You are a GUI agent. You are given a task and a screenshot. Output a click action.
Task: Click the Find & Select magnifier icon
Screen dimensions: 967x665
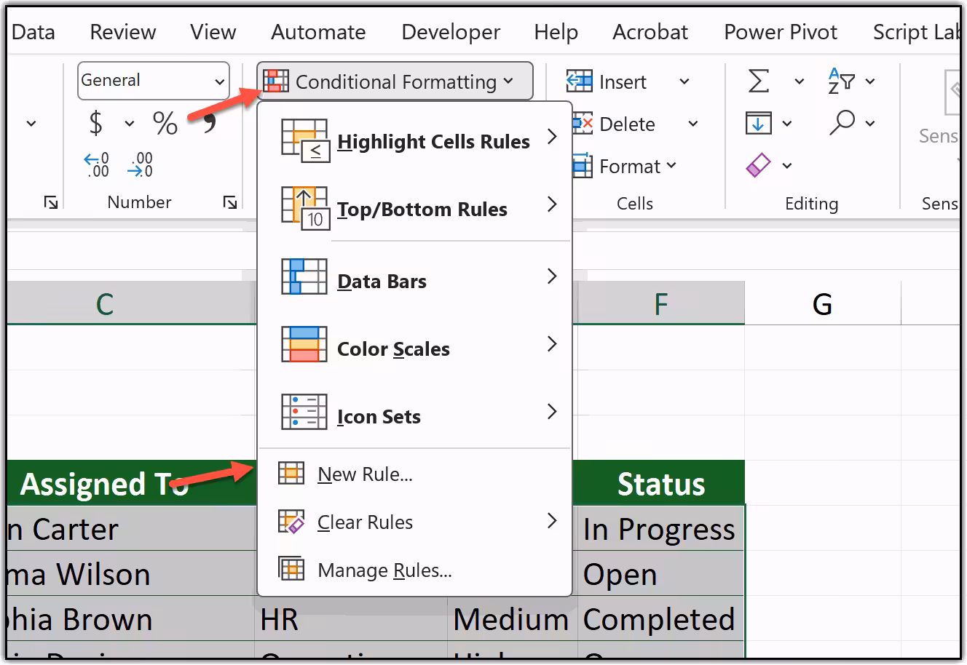(842, 122)
